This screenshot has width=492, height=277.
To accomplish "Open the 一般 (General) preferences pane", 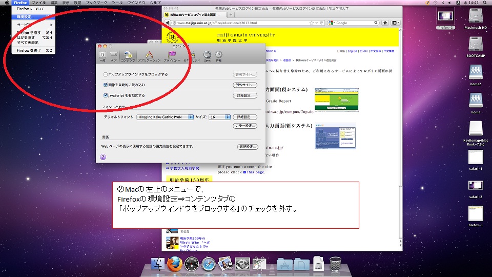I will tap(102, 56).
